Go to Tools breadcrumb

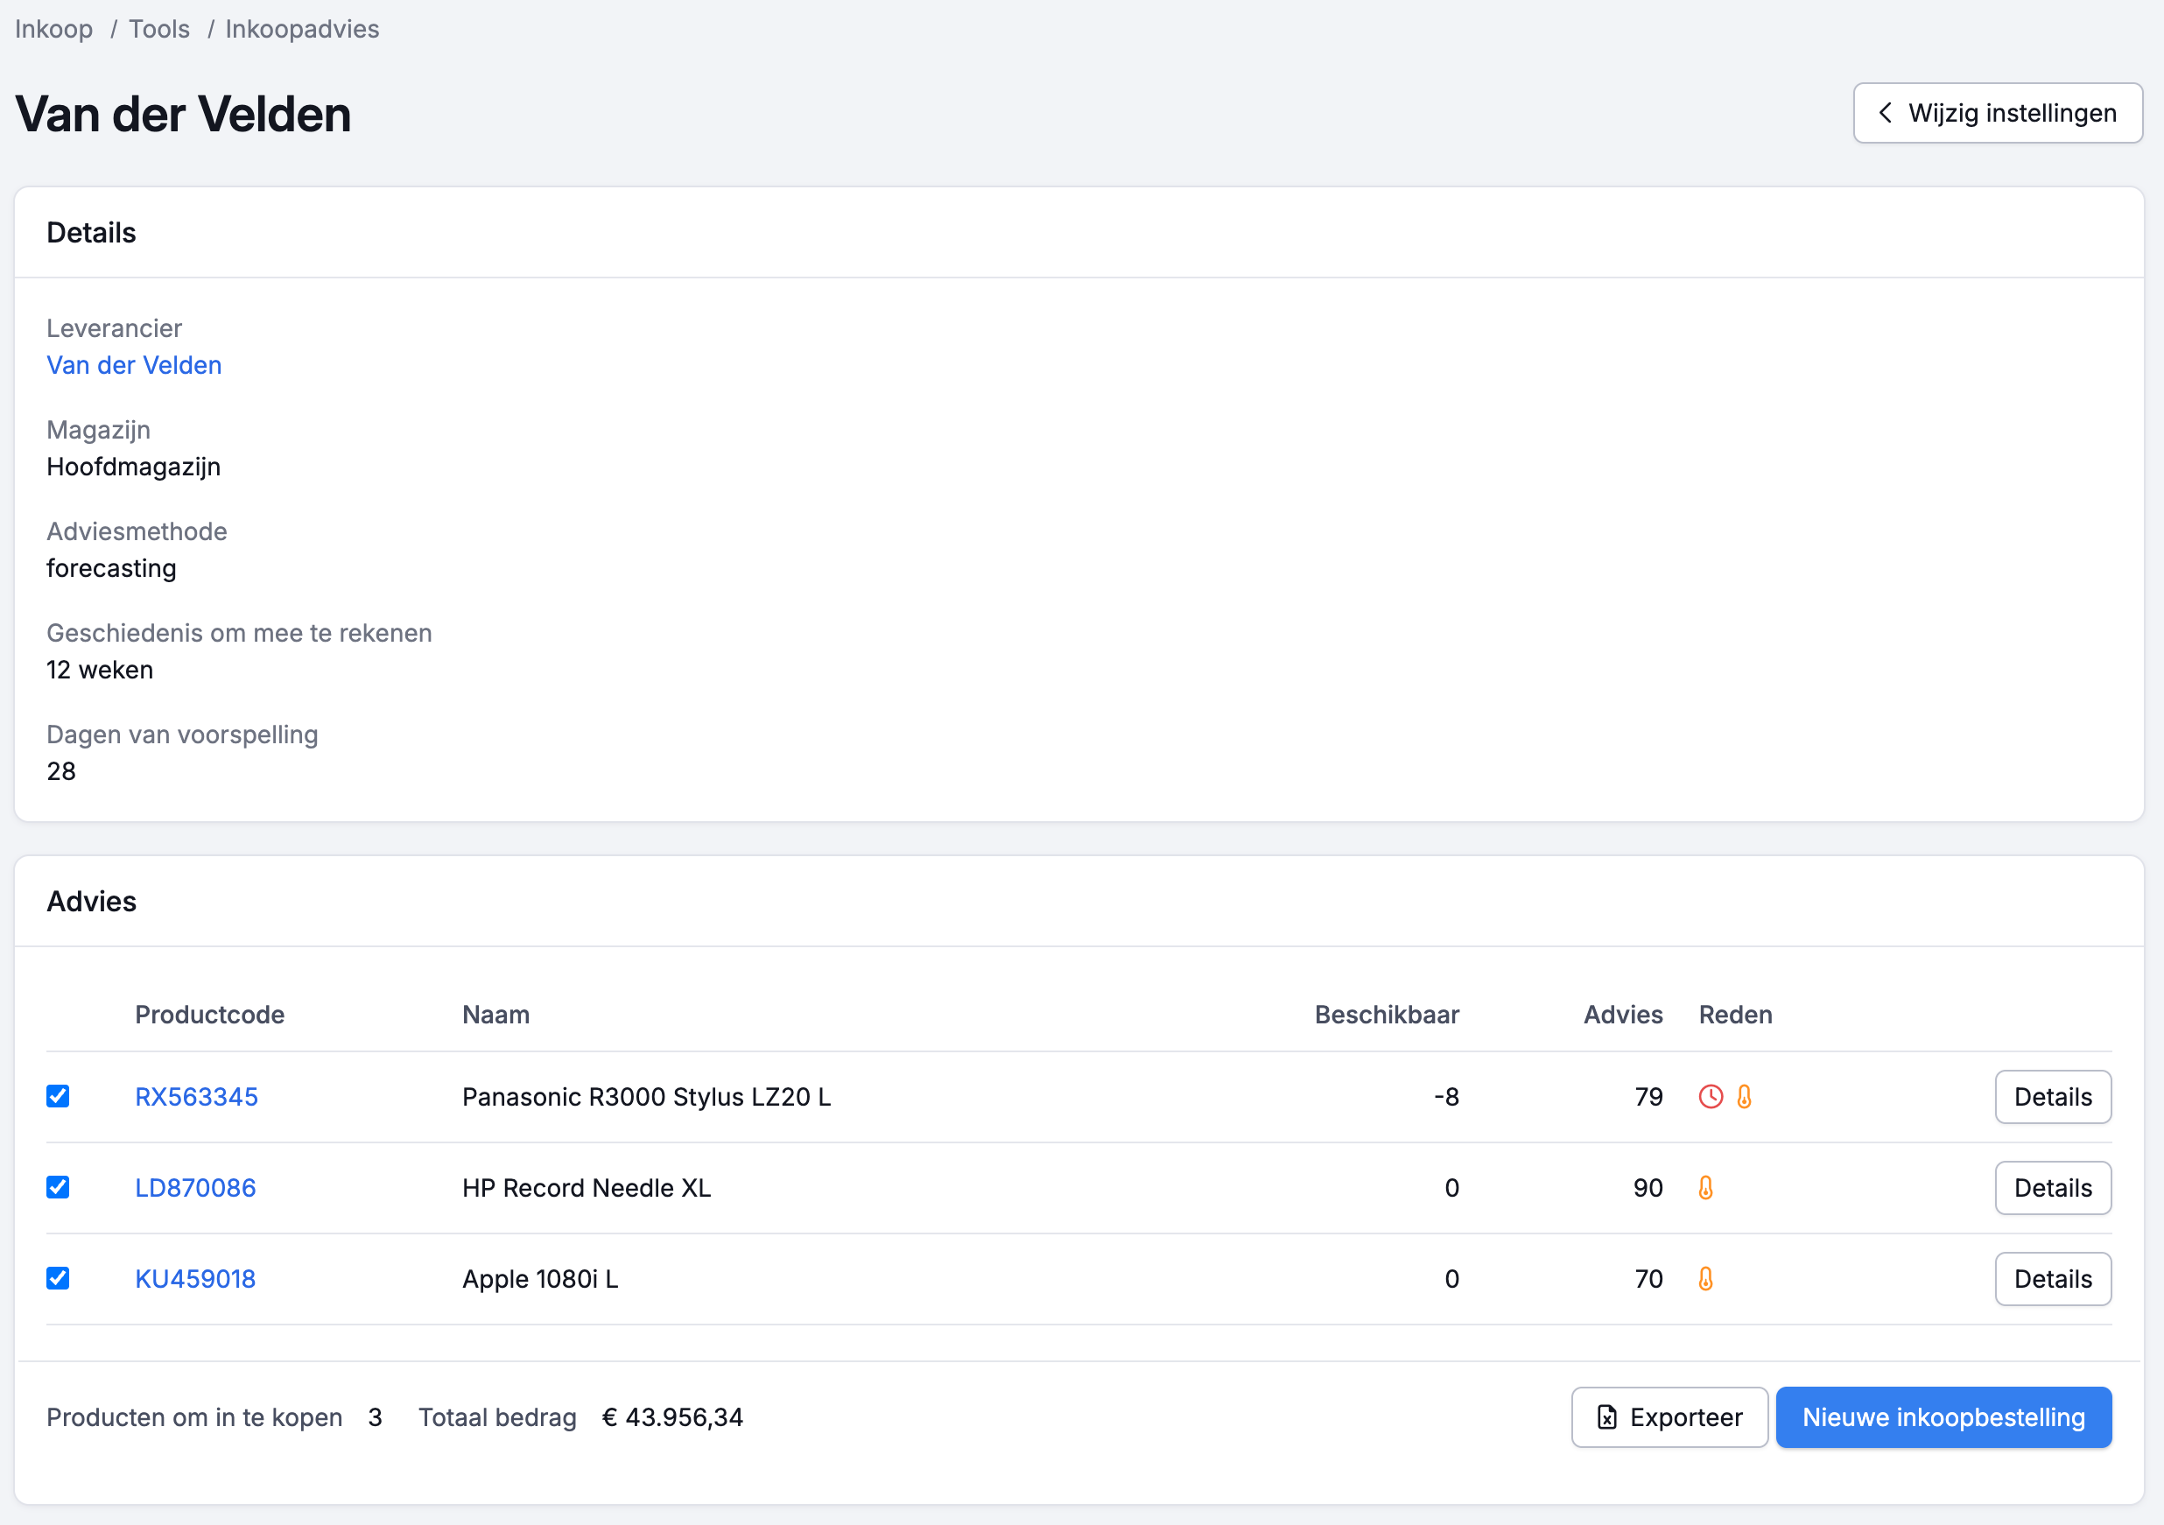159,29
